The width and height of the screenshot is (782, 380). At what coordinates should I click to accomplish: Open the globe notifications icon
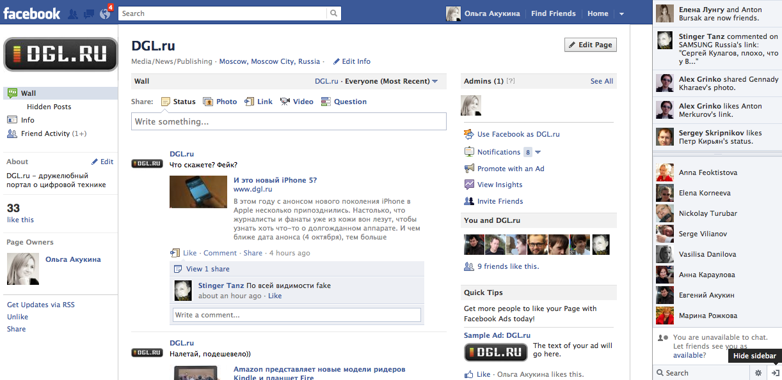point(105,13)
